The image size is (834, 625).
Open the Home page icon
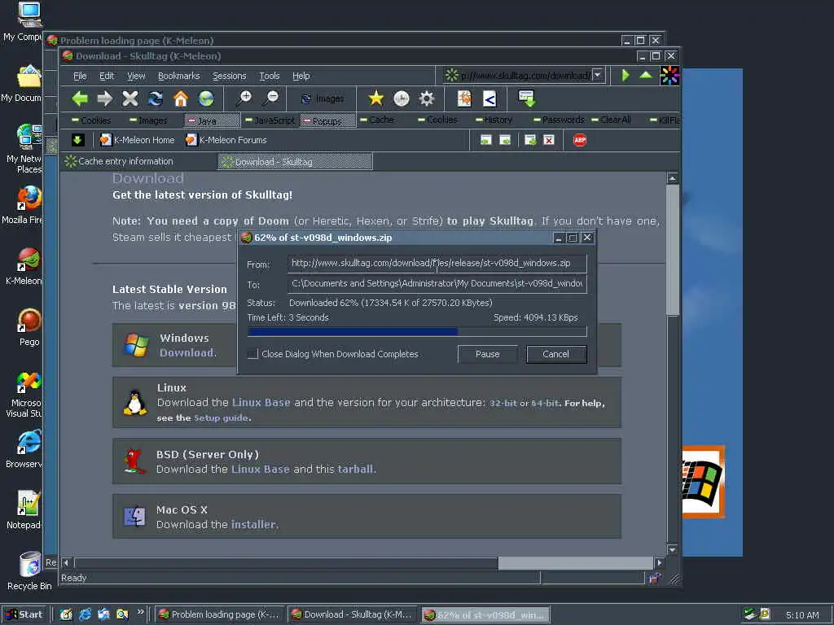(181, 98)
